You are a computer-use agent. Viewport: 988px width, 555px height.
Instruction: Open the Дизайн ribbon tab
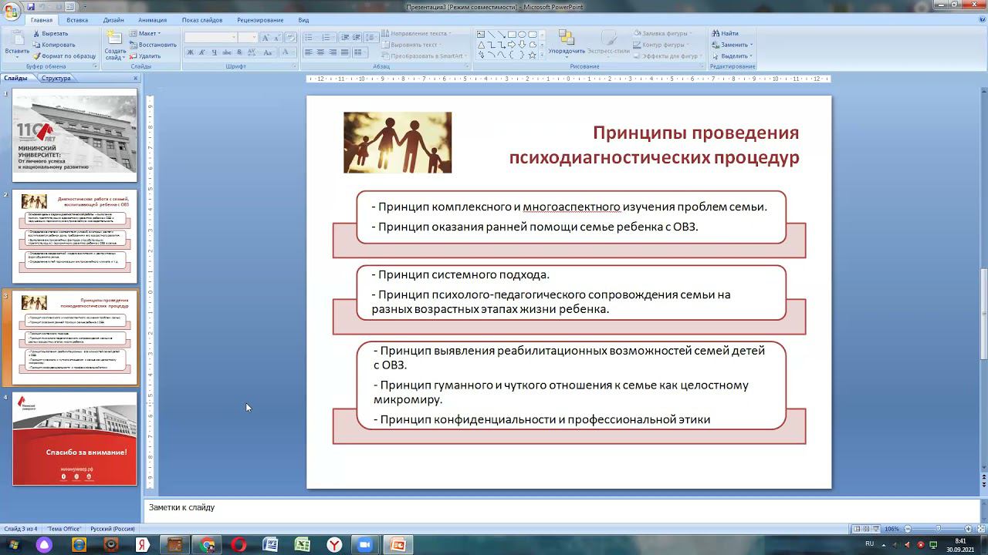click(113, 20)
